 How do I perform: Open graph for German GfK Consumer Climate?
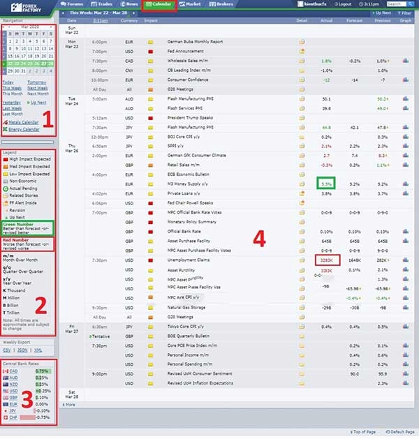point(406,156)
